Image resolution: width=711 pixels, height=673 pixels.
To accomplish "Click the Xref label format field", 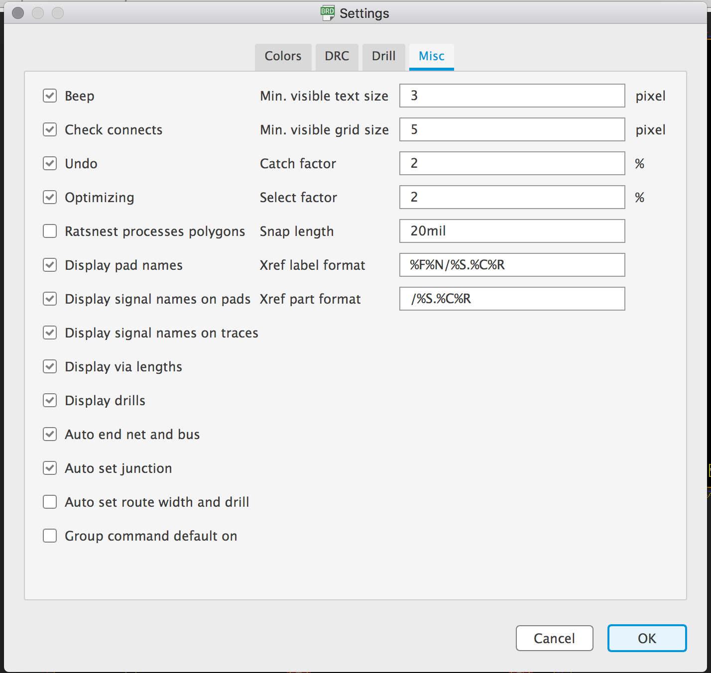I will click(512, 265).
